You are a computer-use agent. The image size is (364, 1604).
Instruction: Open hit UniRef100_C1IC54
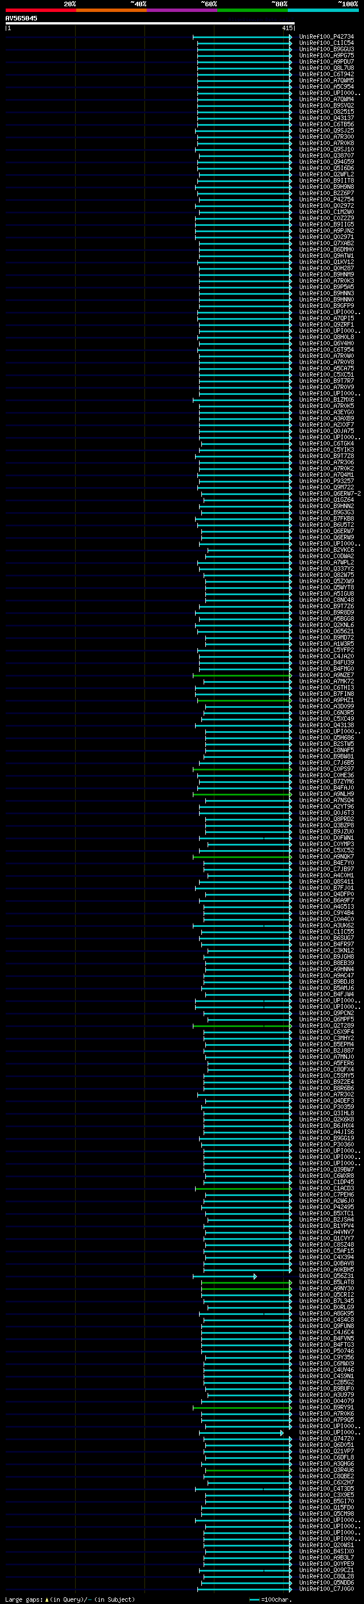[326, 43]
